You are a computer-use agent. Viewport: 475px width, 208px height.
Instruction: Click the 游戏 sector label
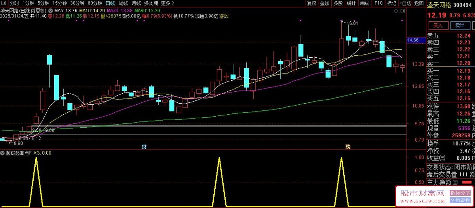[224, 16]
